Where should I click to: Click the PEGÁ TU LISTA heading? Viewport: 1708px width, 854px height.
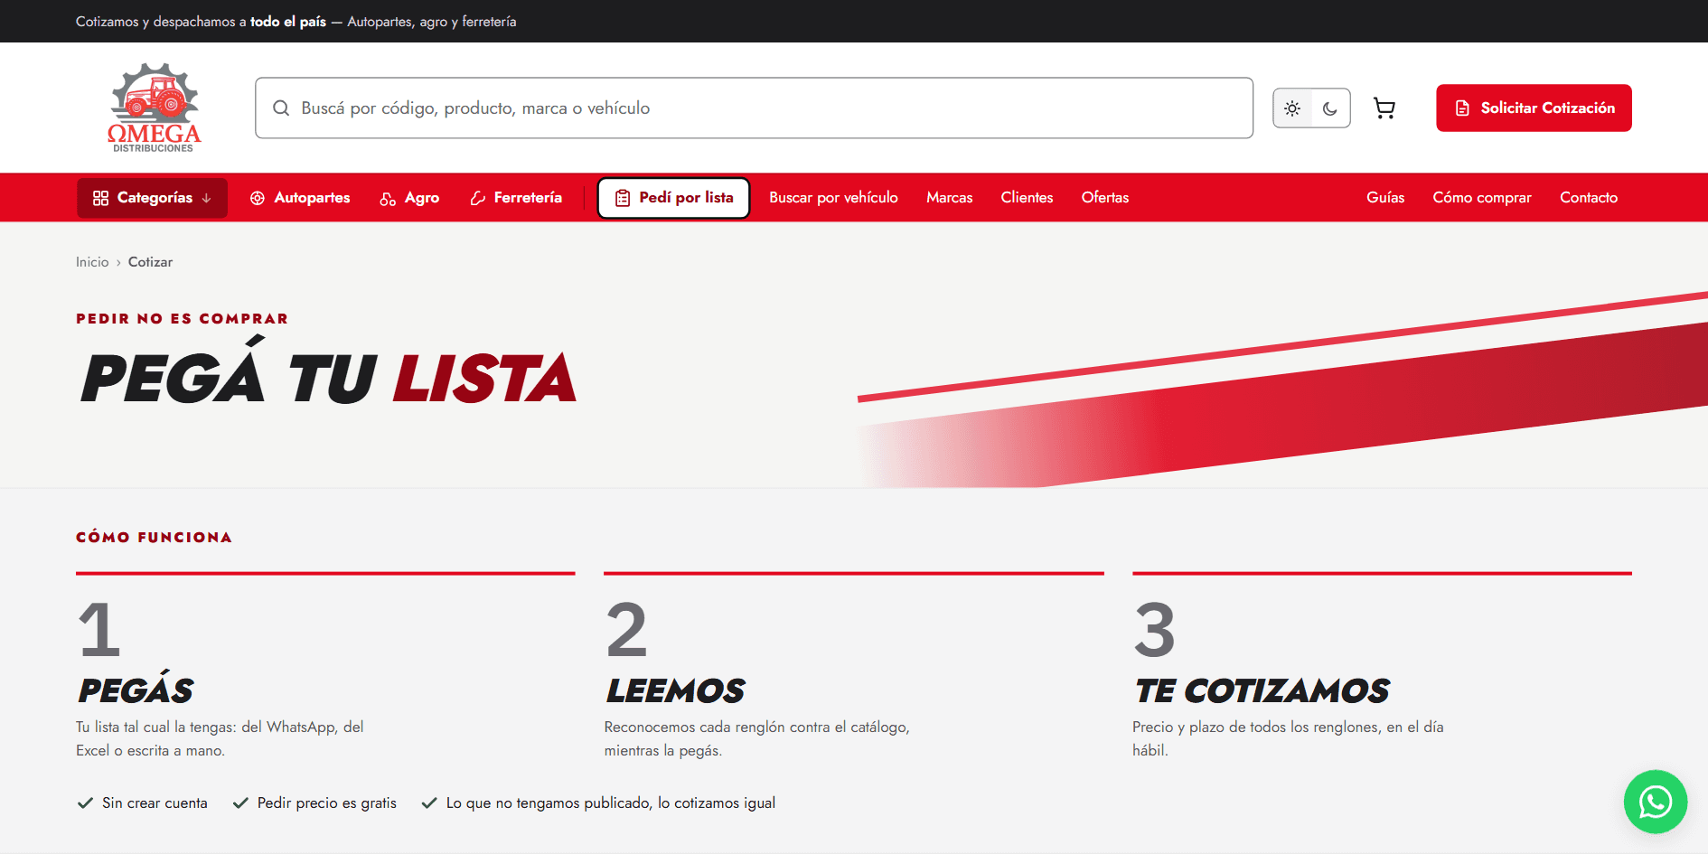pyautogui.click(x=328, y=371)
